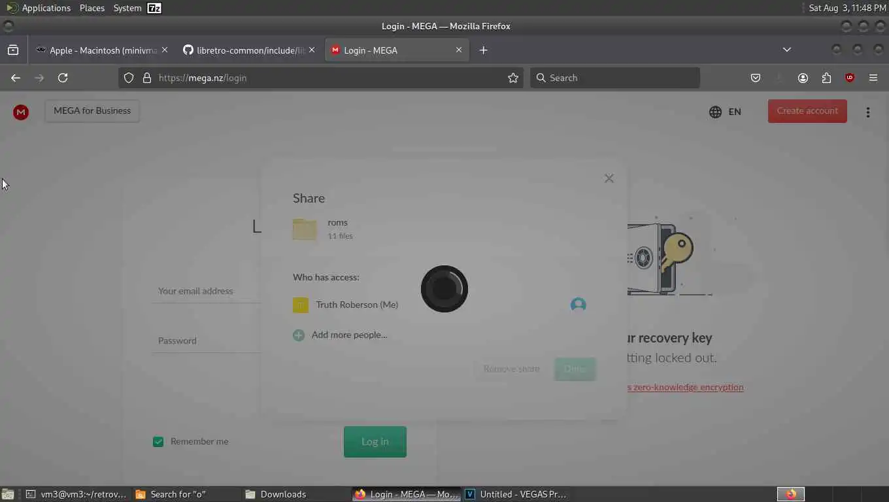Toggle the Remember me checkbox

(x=158, y=442)
